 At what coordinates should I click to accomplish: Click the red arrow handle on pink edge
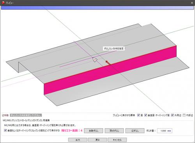[x=108, y=63]
